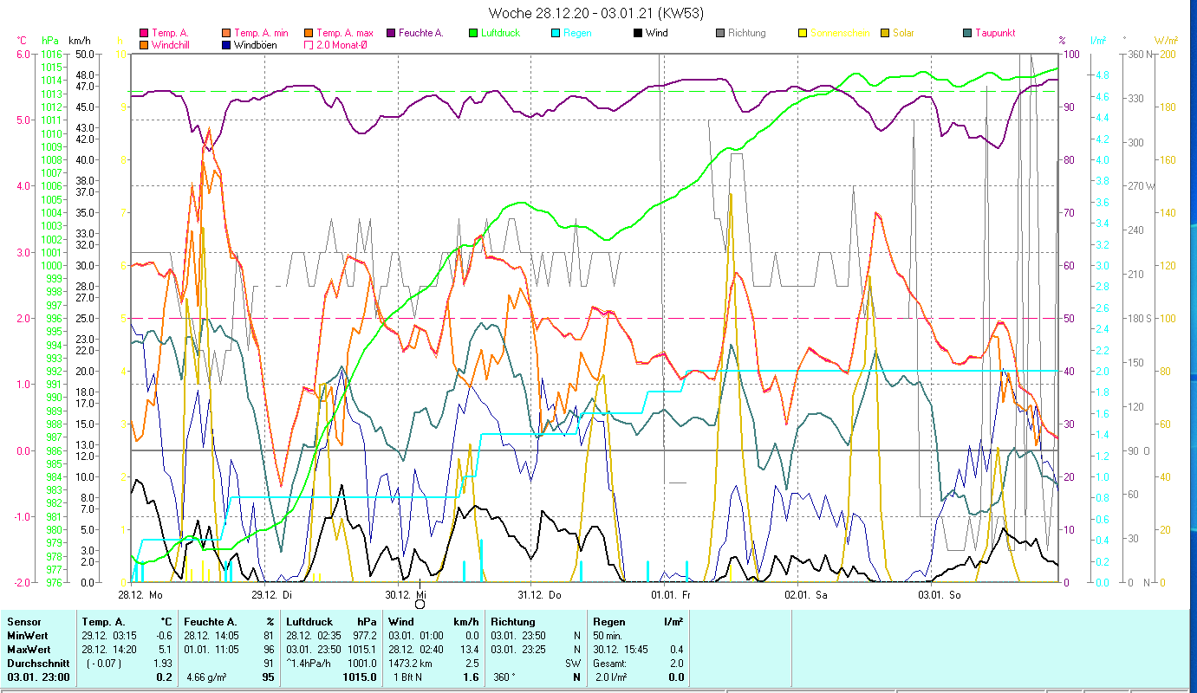Click the '03.01. So' date axis label

pyautogui.click(x=940, y=595)
